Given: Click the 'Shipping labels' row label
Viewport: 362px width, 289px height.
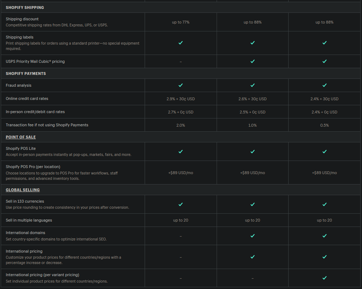Looking at the screenshot, I should (20, 37).
